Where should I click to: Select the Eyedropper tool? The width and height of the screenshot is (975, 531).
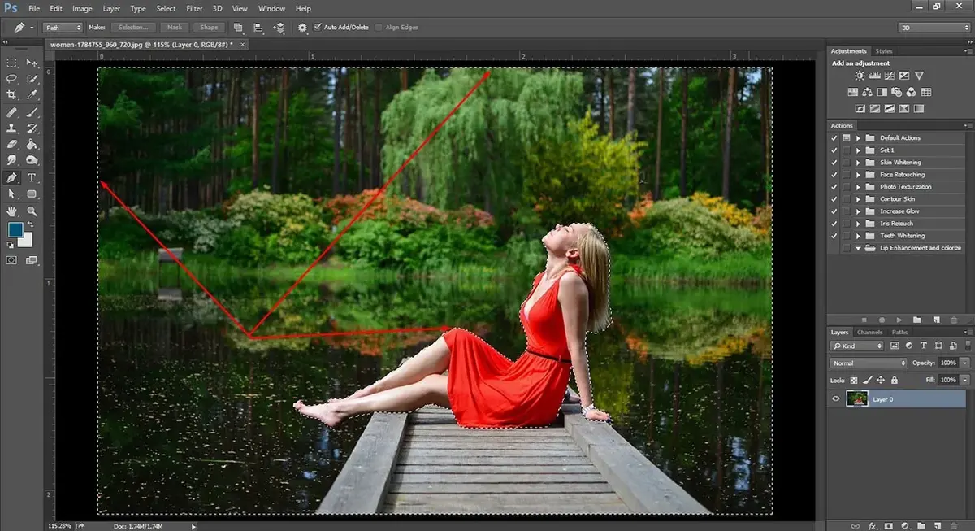pos(32,95)
